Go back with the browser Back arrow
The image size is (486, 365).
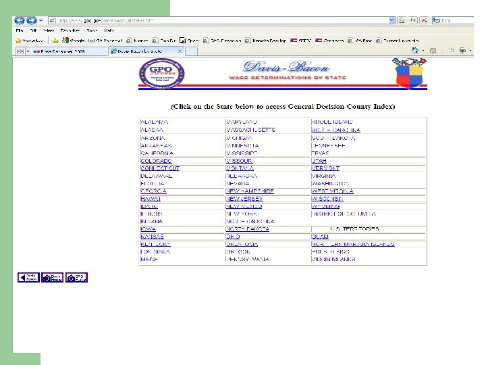[20, 20]
